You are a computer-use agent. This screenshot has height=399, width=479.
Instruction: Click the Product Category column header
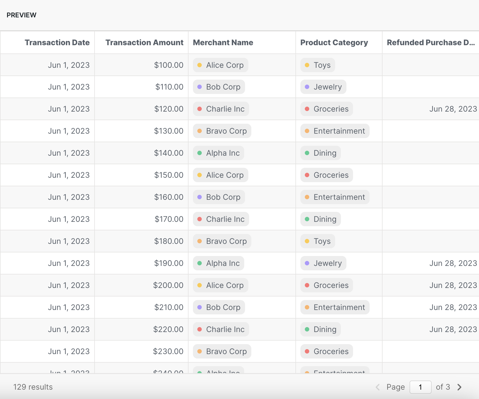(334, 42)
